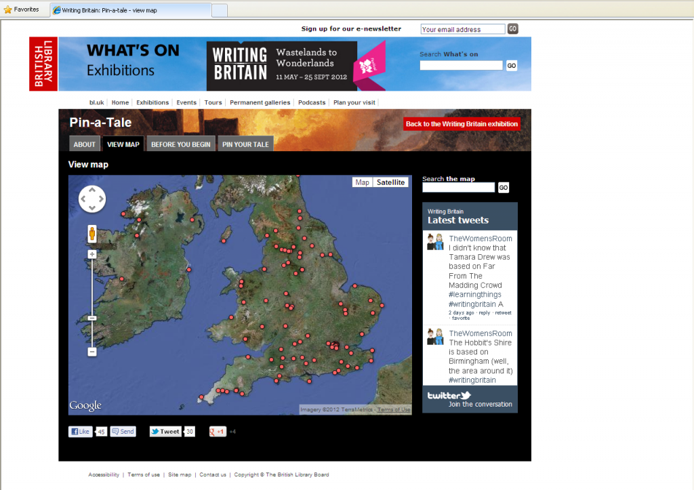Zoom out with the map minus button
Image resolution: width=694 pixels, height=490 pixels.
pos(92,352)
